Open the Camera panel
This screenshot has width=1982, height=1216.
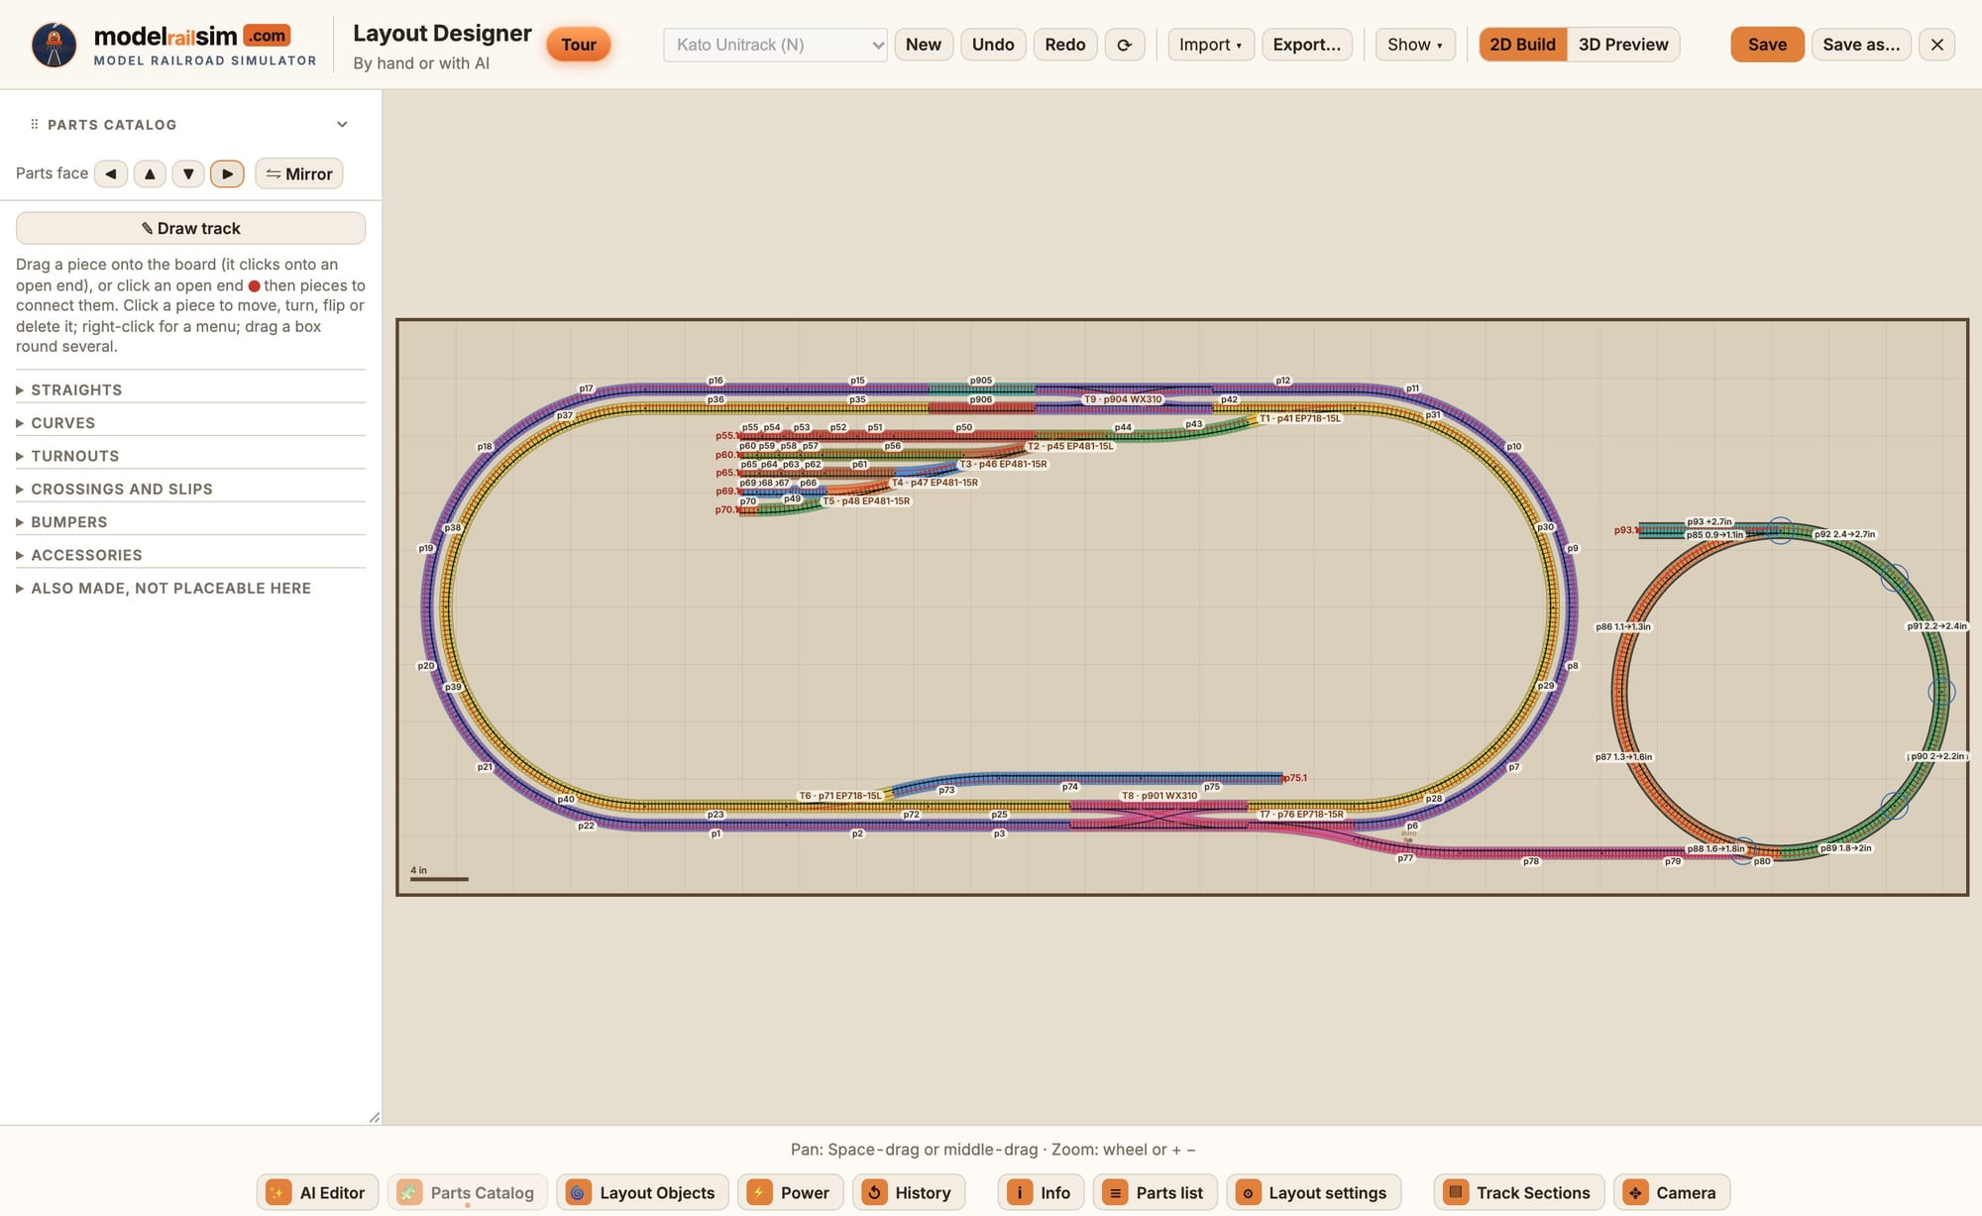click(x=1672, y=1192)
